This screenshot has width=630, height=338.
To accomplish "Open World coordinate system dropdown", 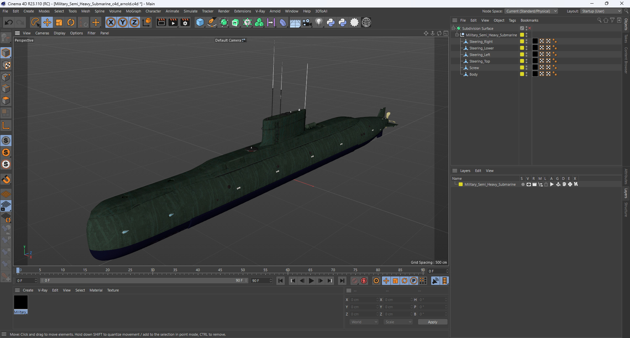I will point(364,322).
